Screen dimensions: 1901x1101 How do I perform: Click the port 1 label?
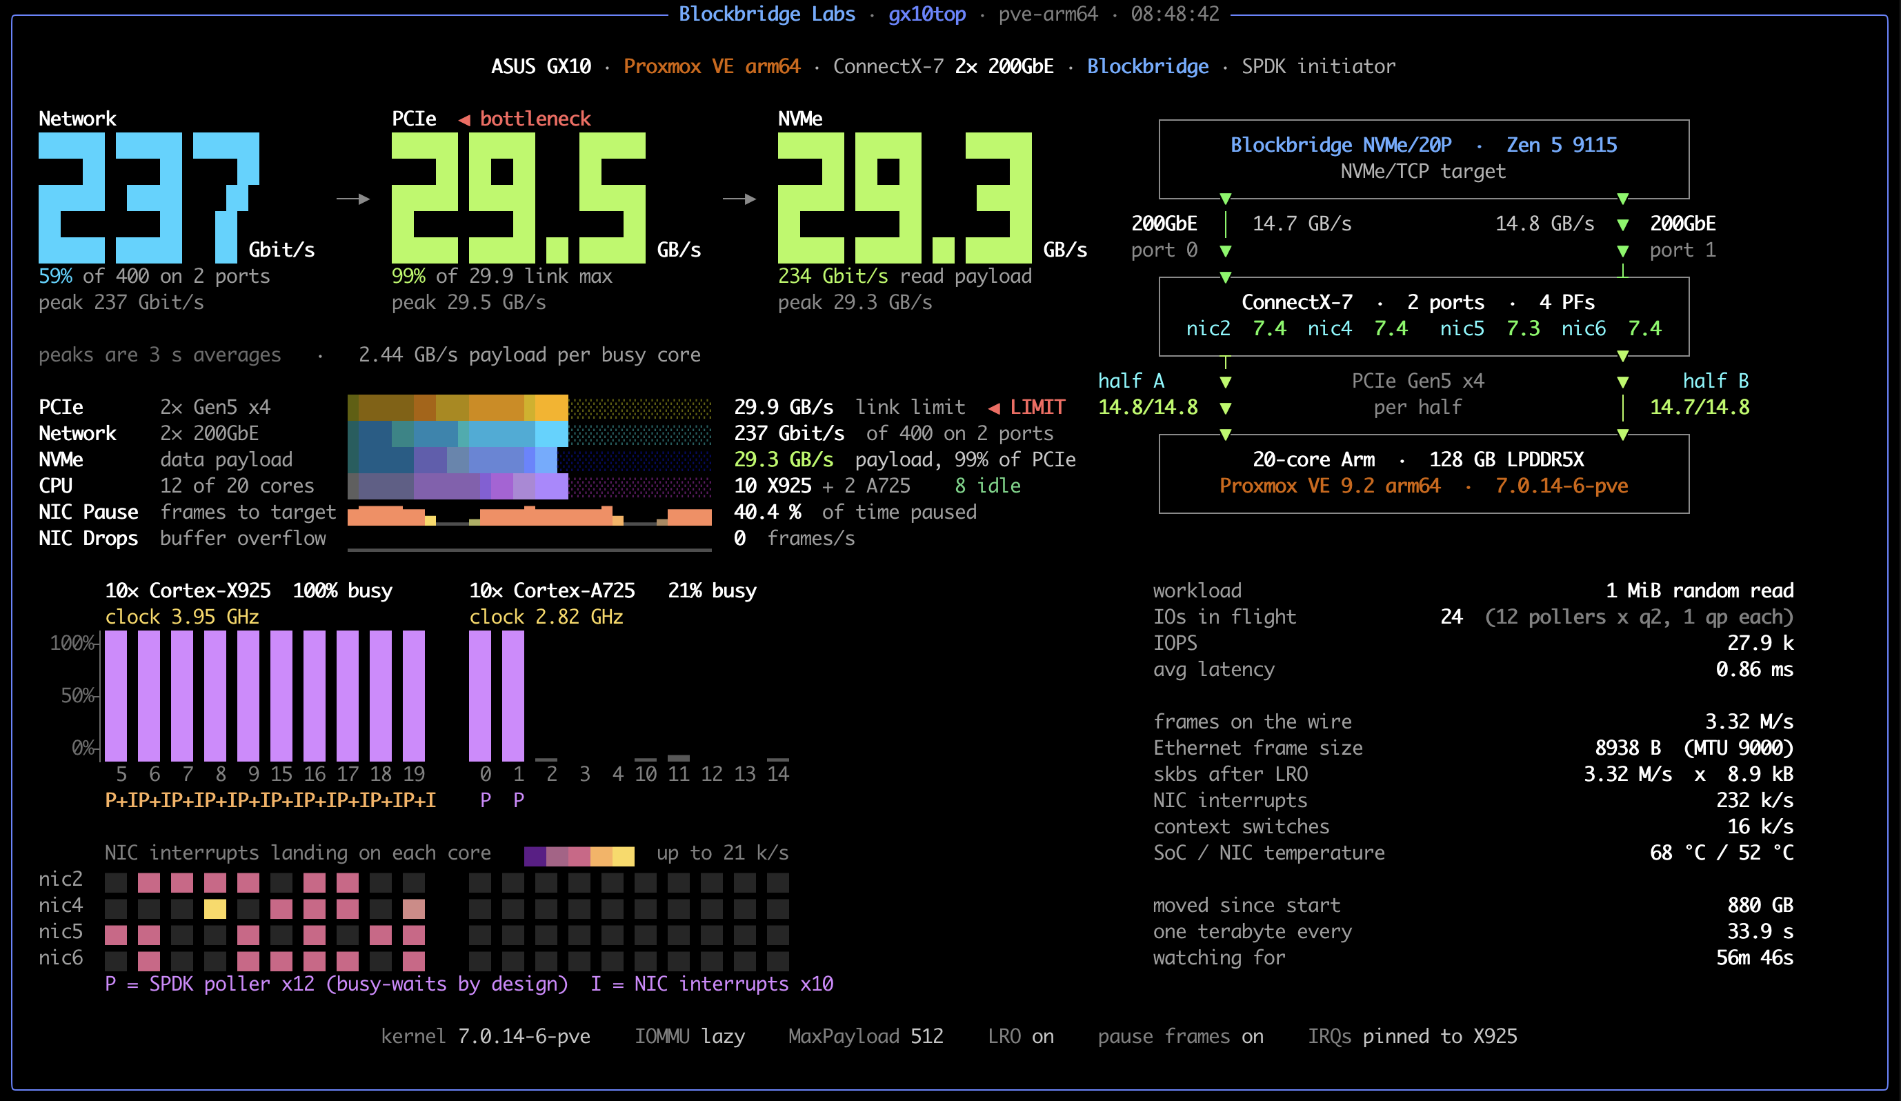[1682, 250]
